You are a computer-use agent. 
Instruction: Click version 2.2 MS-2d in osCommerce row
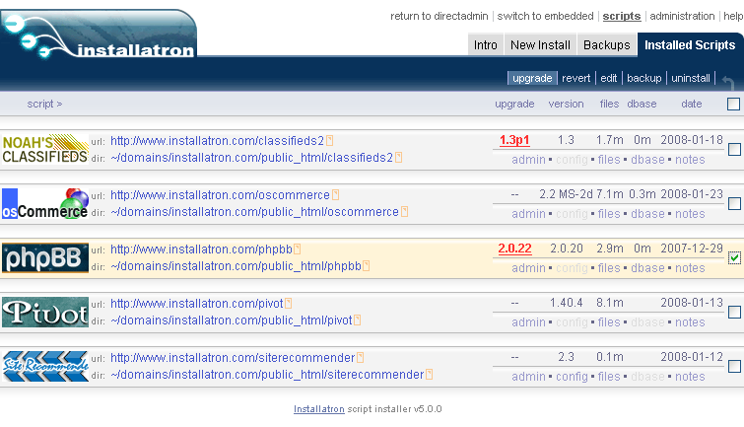point(566,194)
